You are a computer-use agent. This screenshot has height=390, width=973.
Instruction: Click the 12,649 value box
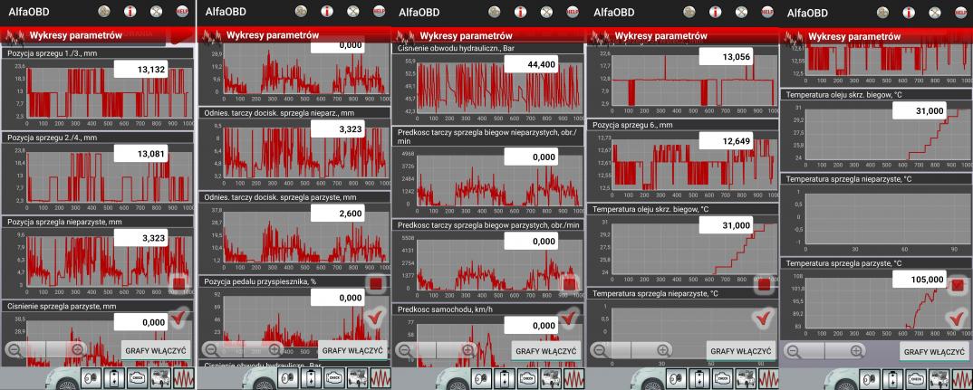pos(726,141)
